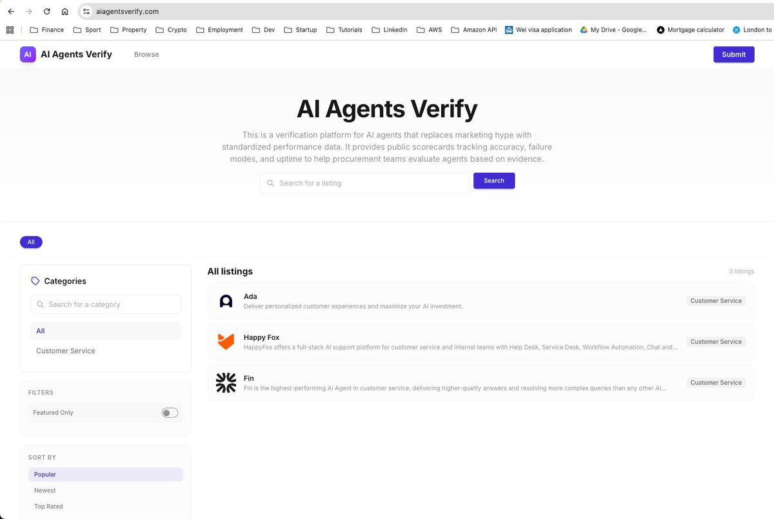Open the apps grid icon in bookmarks bar
The image size is (774, 519).
[x=10, y=30]
